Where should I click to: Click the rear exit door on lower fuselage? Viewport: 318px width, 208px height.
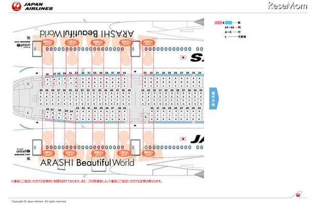(x=37, y=148)
